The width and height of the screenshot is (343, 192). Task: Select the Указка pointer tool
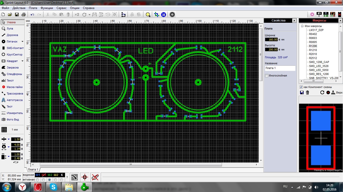pyautogui.click(x=12, y=22)
